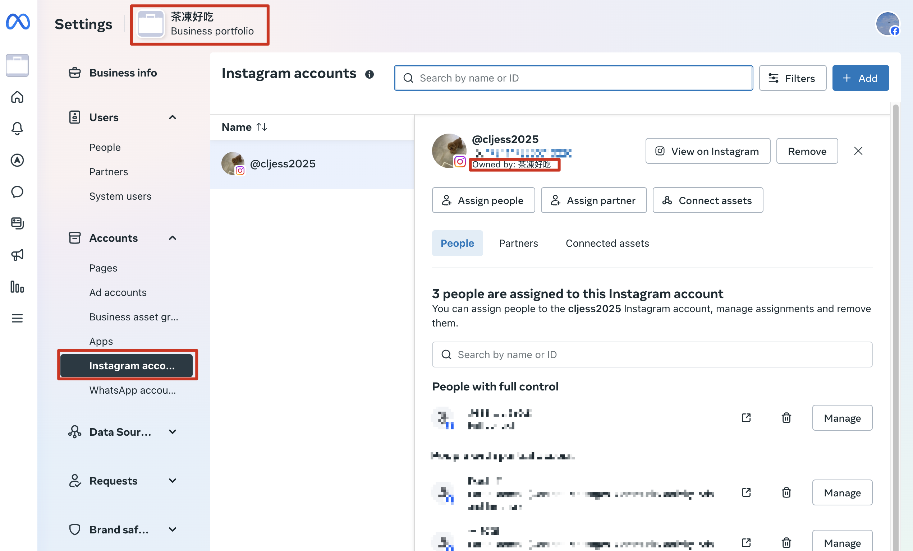Open Ads Manager compass icon
913x551 pixels.
tap(17, 160)
